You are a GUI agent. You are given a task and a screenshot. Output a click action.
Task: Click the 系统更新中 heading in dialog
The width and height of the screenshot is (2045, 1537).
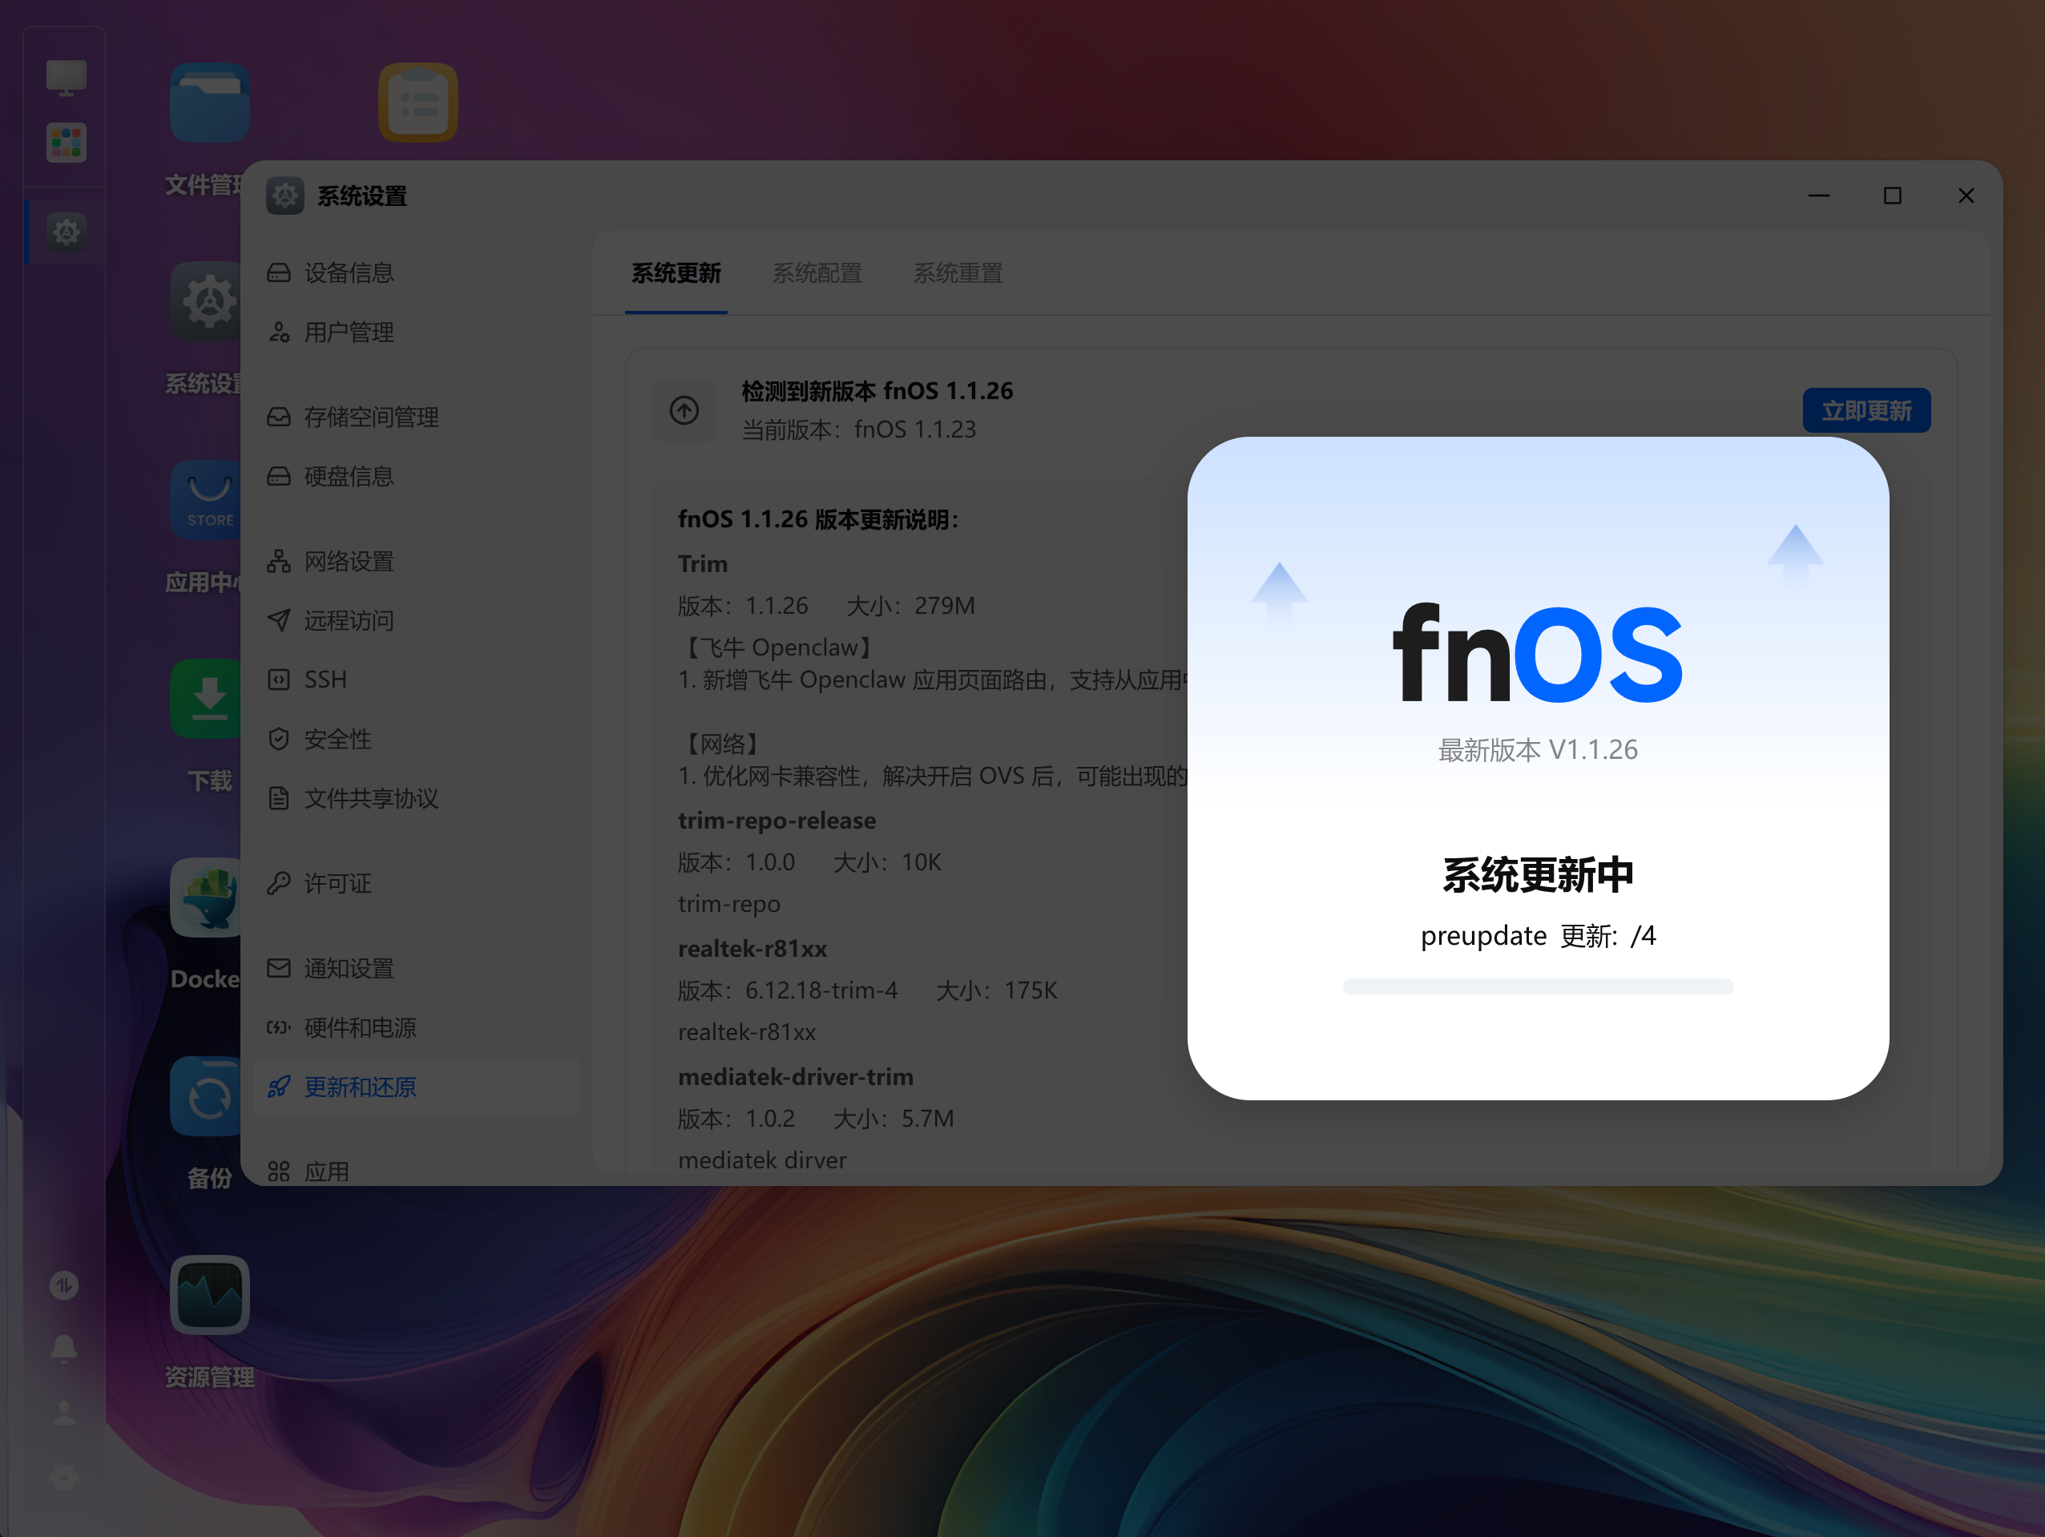1538,875
